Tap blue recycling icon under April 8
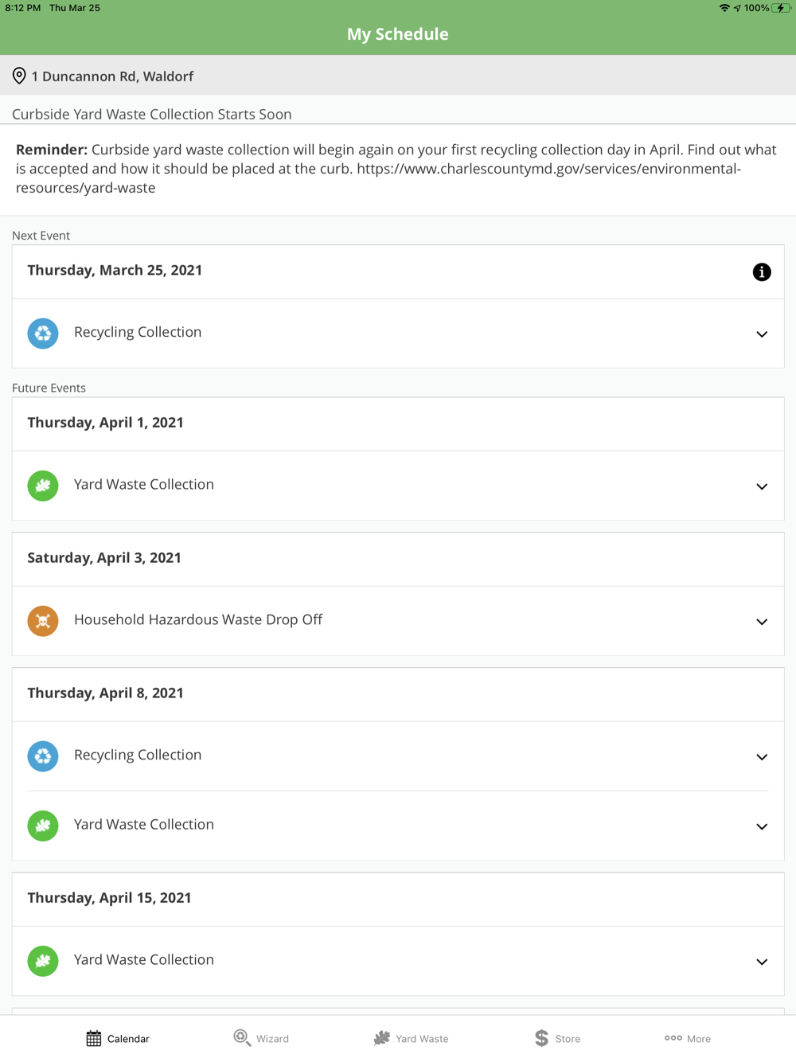The height and width of the screenshot is (1062, 796). tap(43, 756)
